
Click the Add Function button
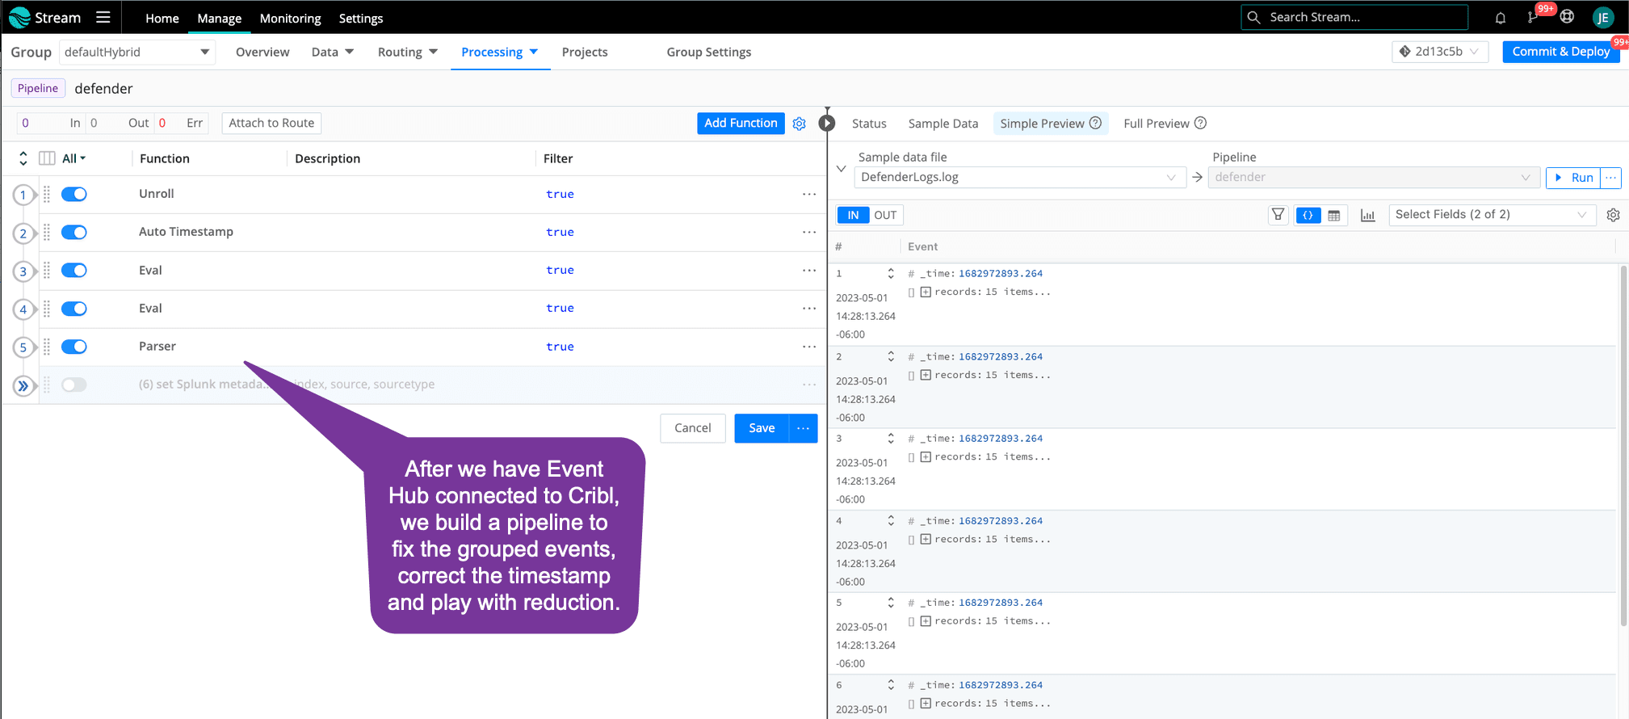click(x=740, y=123)
